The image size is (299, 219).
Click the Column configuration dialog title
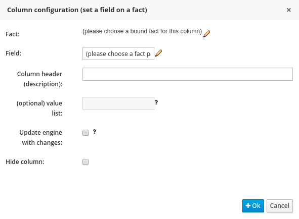pyautogui.click(x=77, y=10)
